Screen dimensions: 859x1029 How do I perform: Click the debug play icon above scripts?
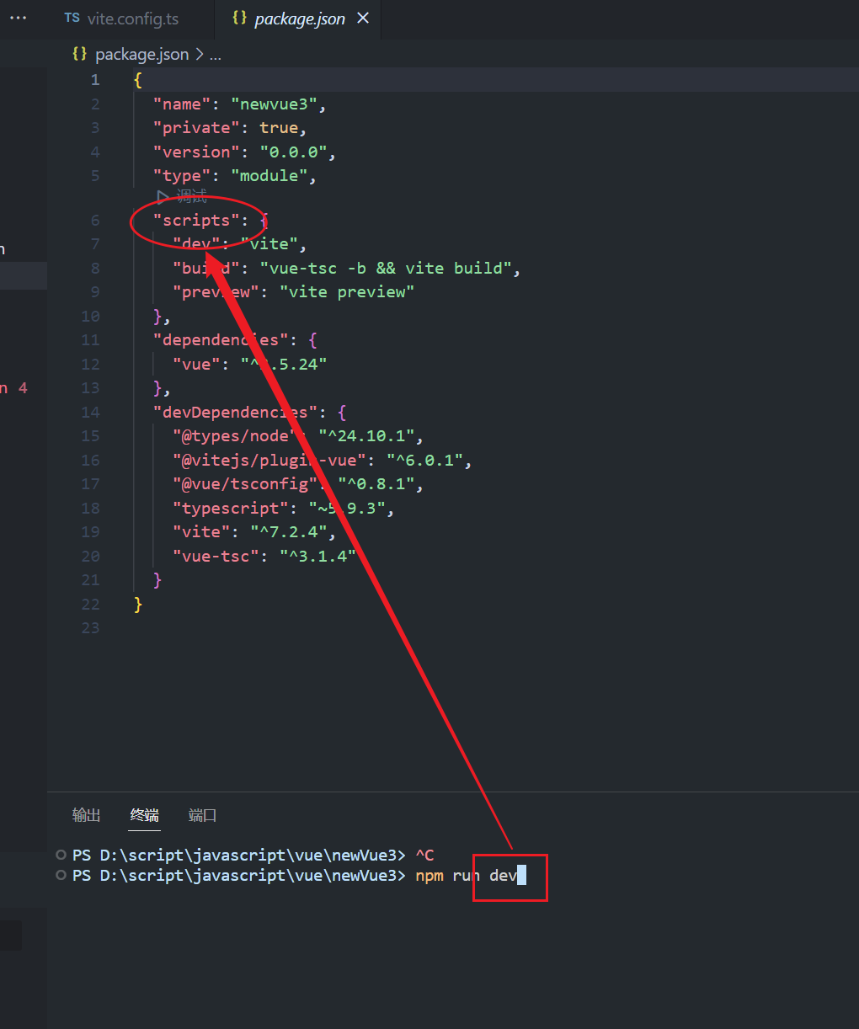point(163,197)
